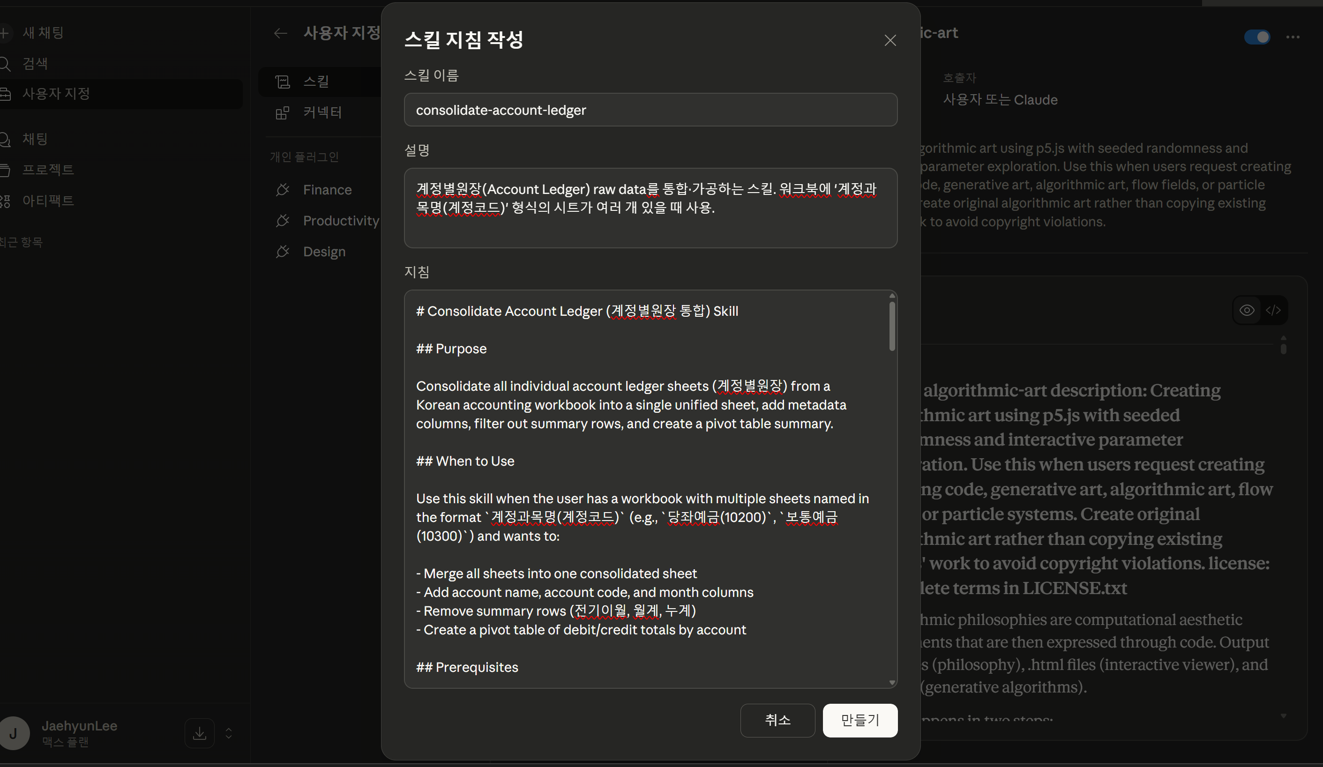Select the Productivity skill icon
Image resolution: width=1323 pixels, height=767 pixels.
283,221
